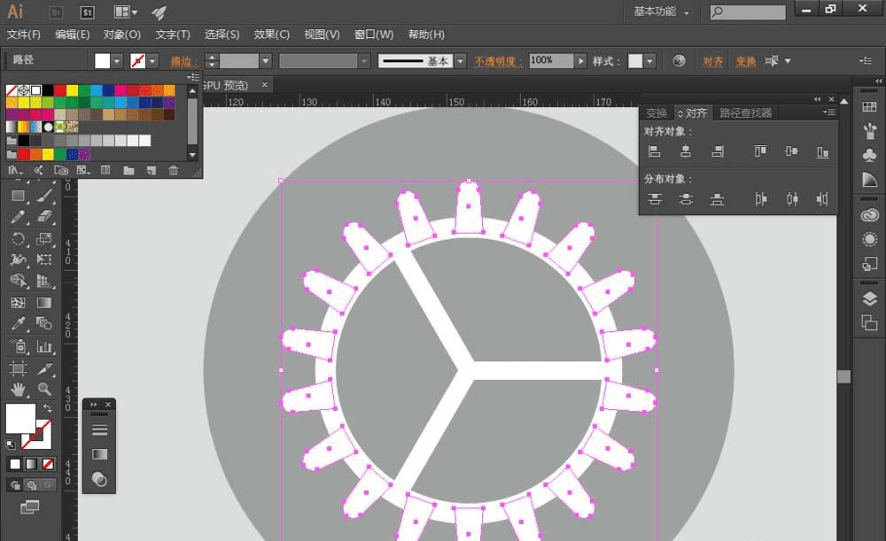Click horizontal align center icon
886x541 pixels.
pyautogui.click(x=686, y=151)
